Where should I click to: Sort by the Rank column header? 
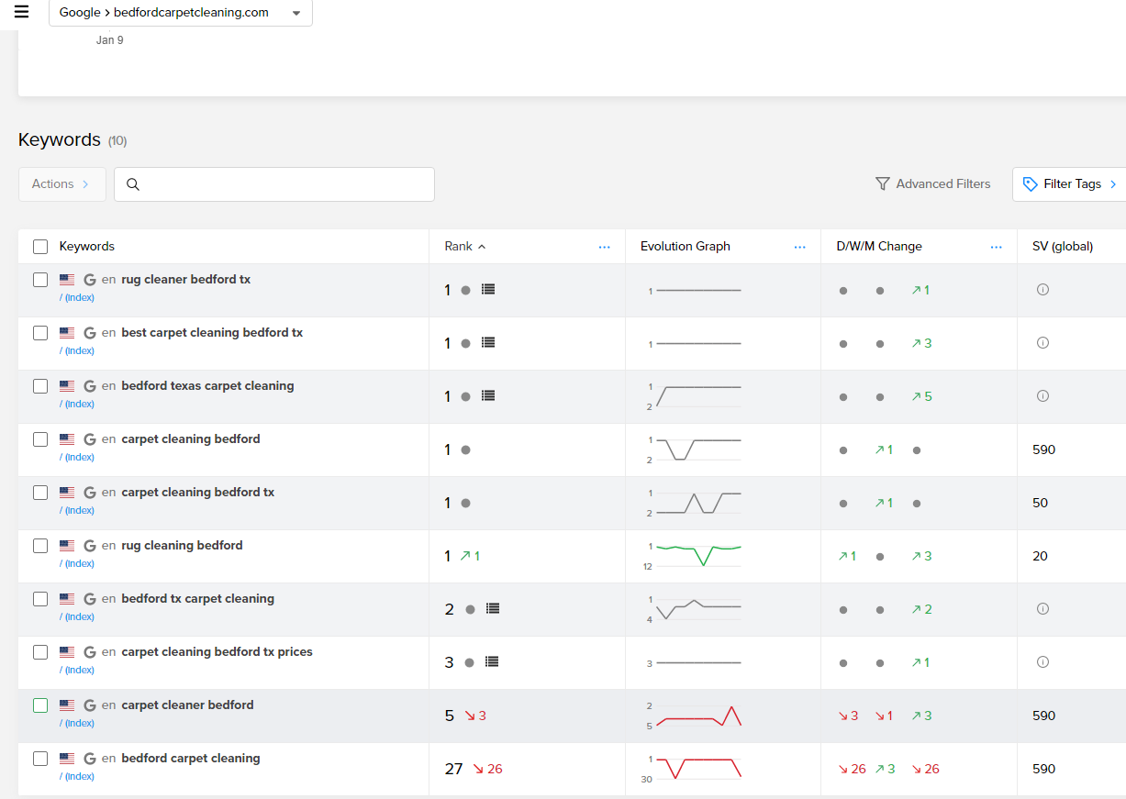point(459,247)
